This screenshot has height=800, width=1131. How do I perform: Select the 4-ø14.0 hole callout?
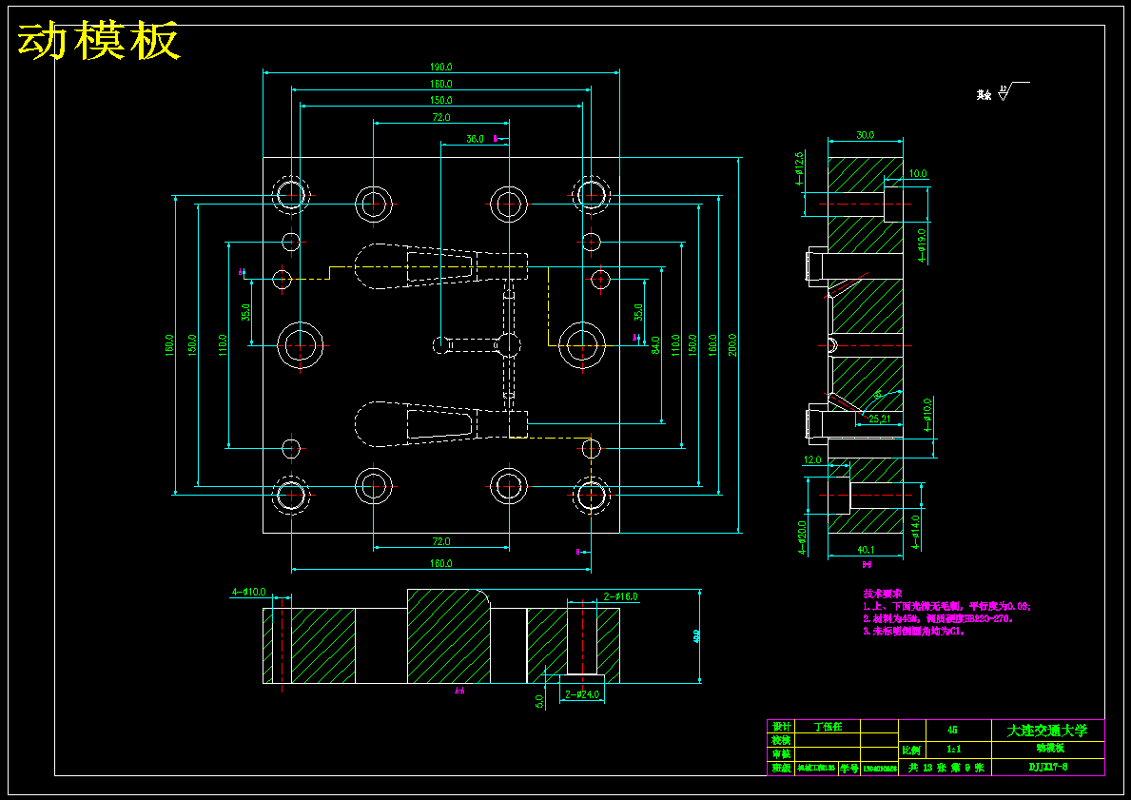916,532
